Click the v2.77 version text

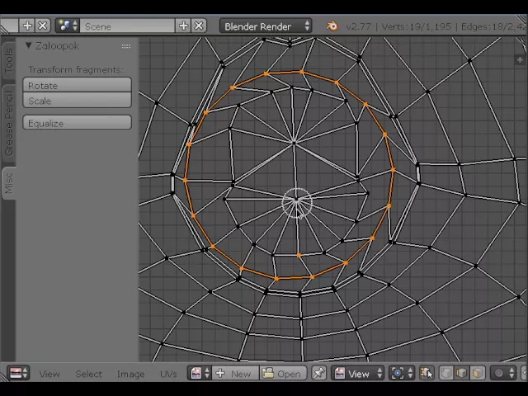tap(358, 26)
